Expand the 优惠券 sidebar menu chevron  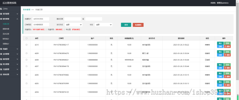(x=17, y=49)
